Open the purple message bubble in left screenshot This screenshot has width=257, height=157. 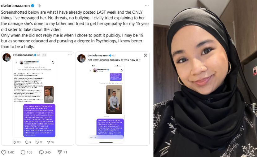tap(39, 120)
